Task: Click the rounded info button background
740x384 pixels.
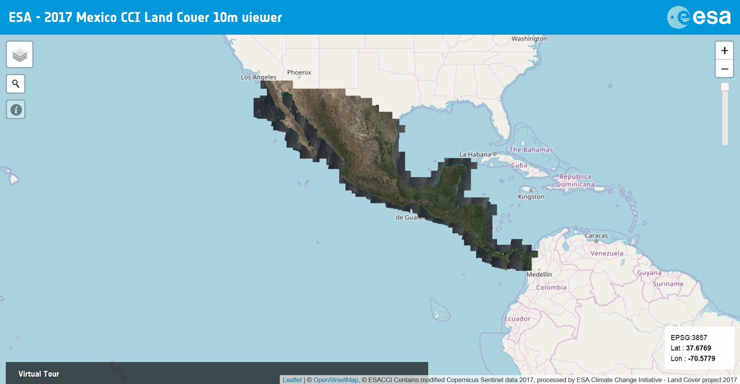Action: tap(16, 110)
